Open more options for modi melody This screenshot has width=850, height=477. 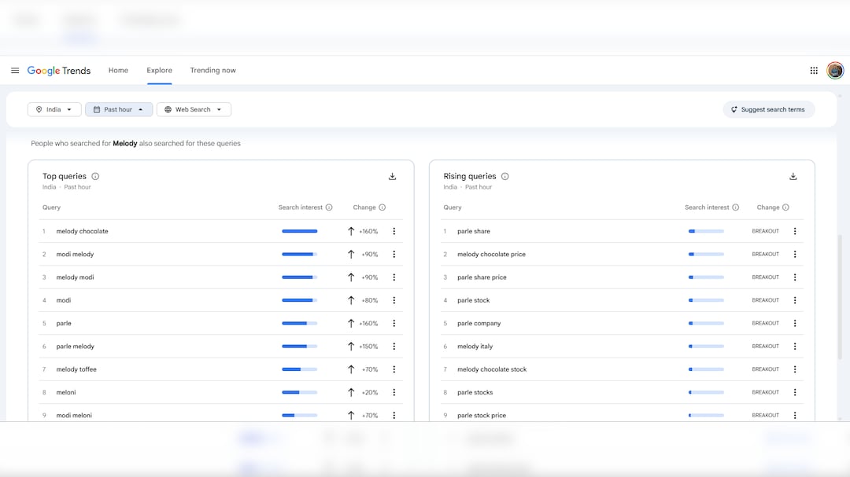394,255
